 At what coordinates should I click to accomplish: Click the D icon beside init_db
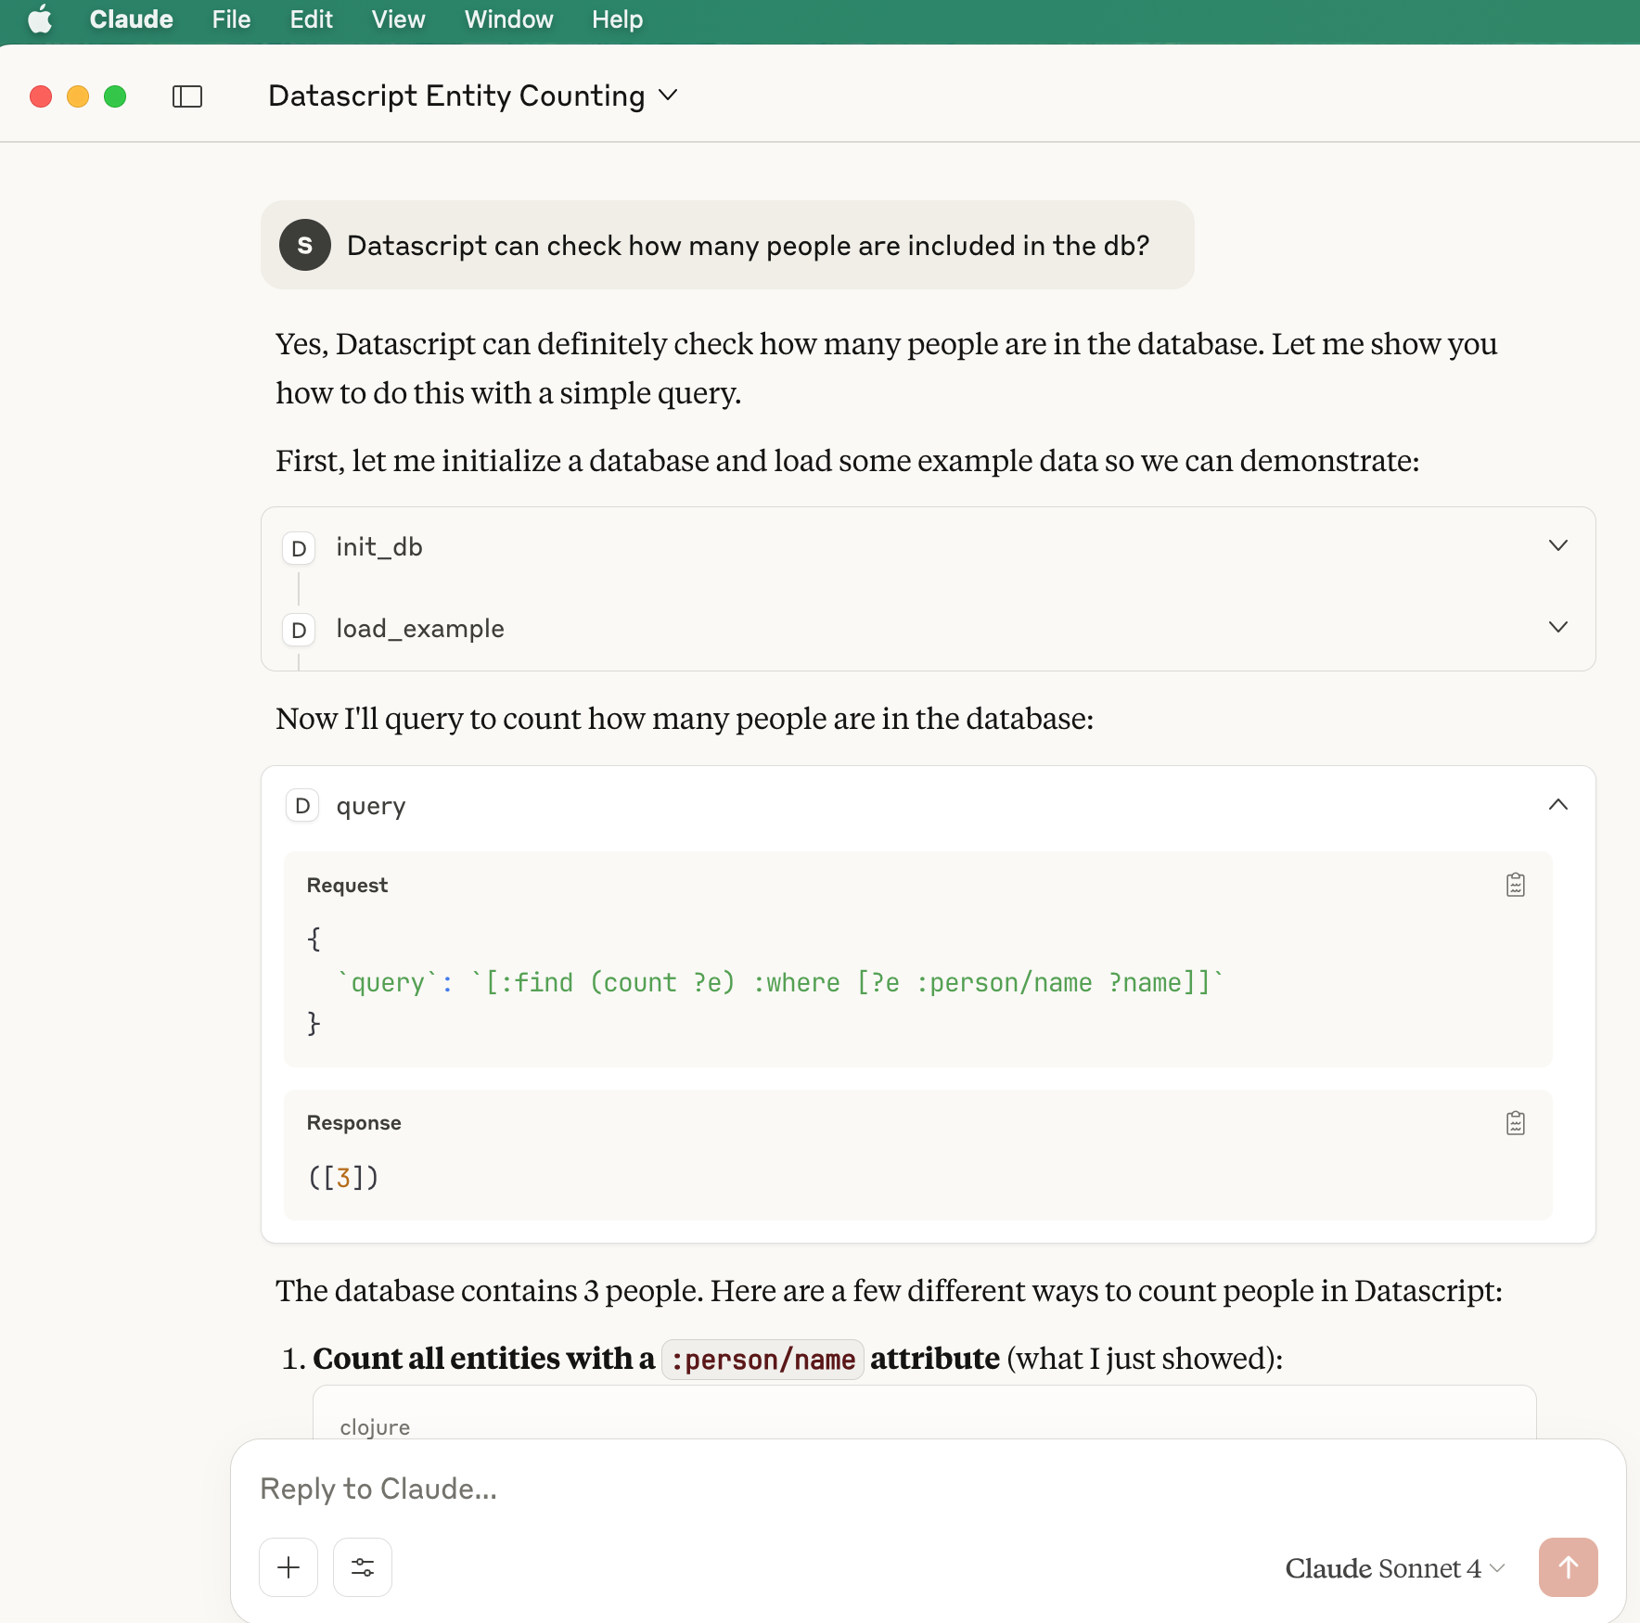(x=299, y=548)
